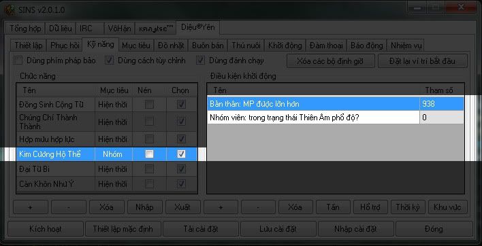Go to the Khởi động sub-tab
Image resolution: width=482 pixels, height=246 pixels.
coord(285,46)
